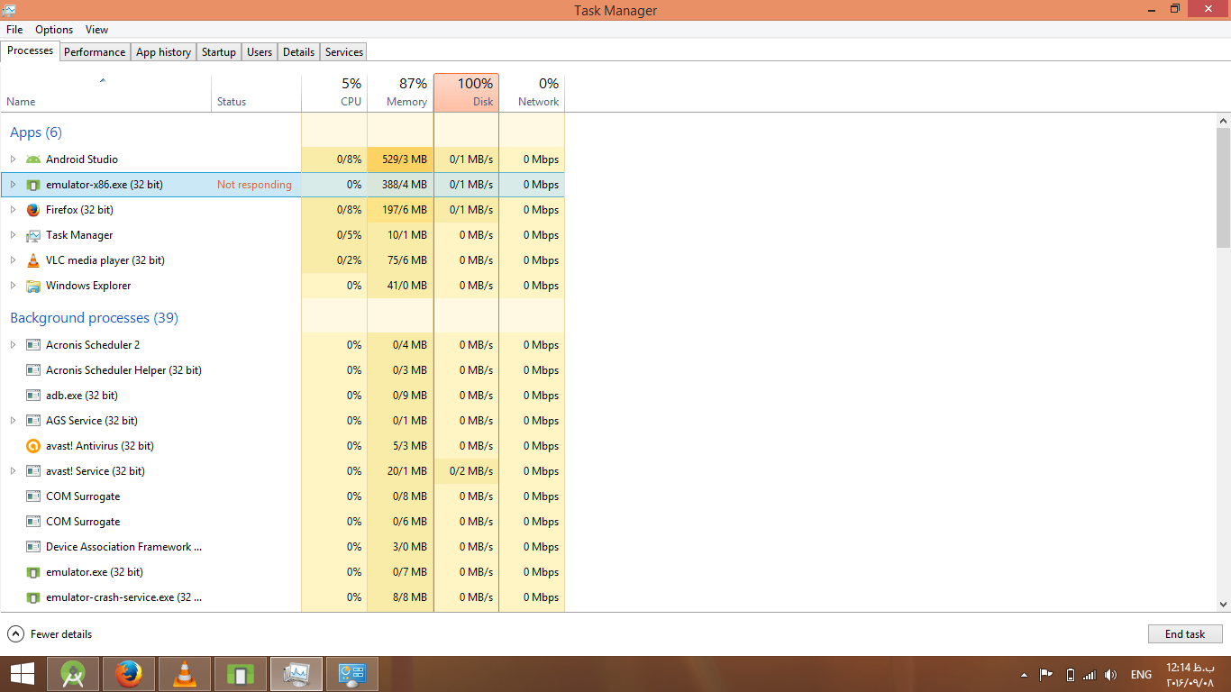Screen dimensions: 1231x692
Task: Click the 'Background processes (39)' group header
Action: point(94,318)
